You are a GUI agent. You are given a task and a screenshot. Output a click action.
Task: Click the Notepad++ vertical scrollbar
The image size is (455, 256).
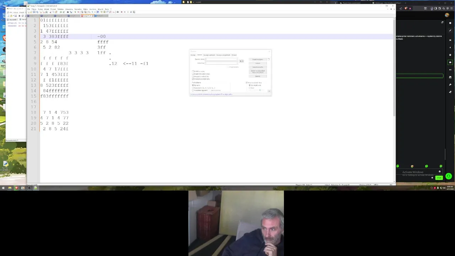click(x=394, y=68)
